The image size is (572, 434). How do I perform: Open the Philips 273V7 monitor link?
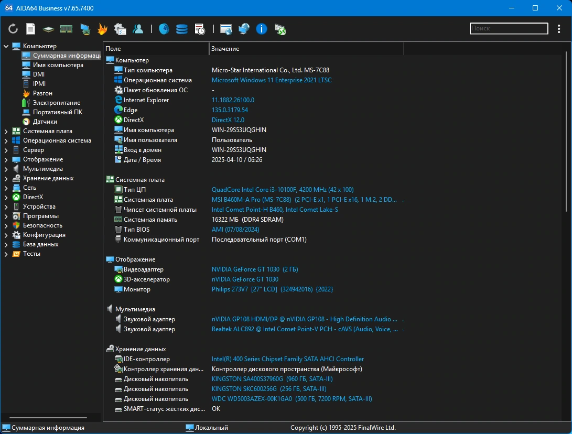(x=273, y=289)
